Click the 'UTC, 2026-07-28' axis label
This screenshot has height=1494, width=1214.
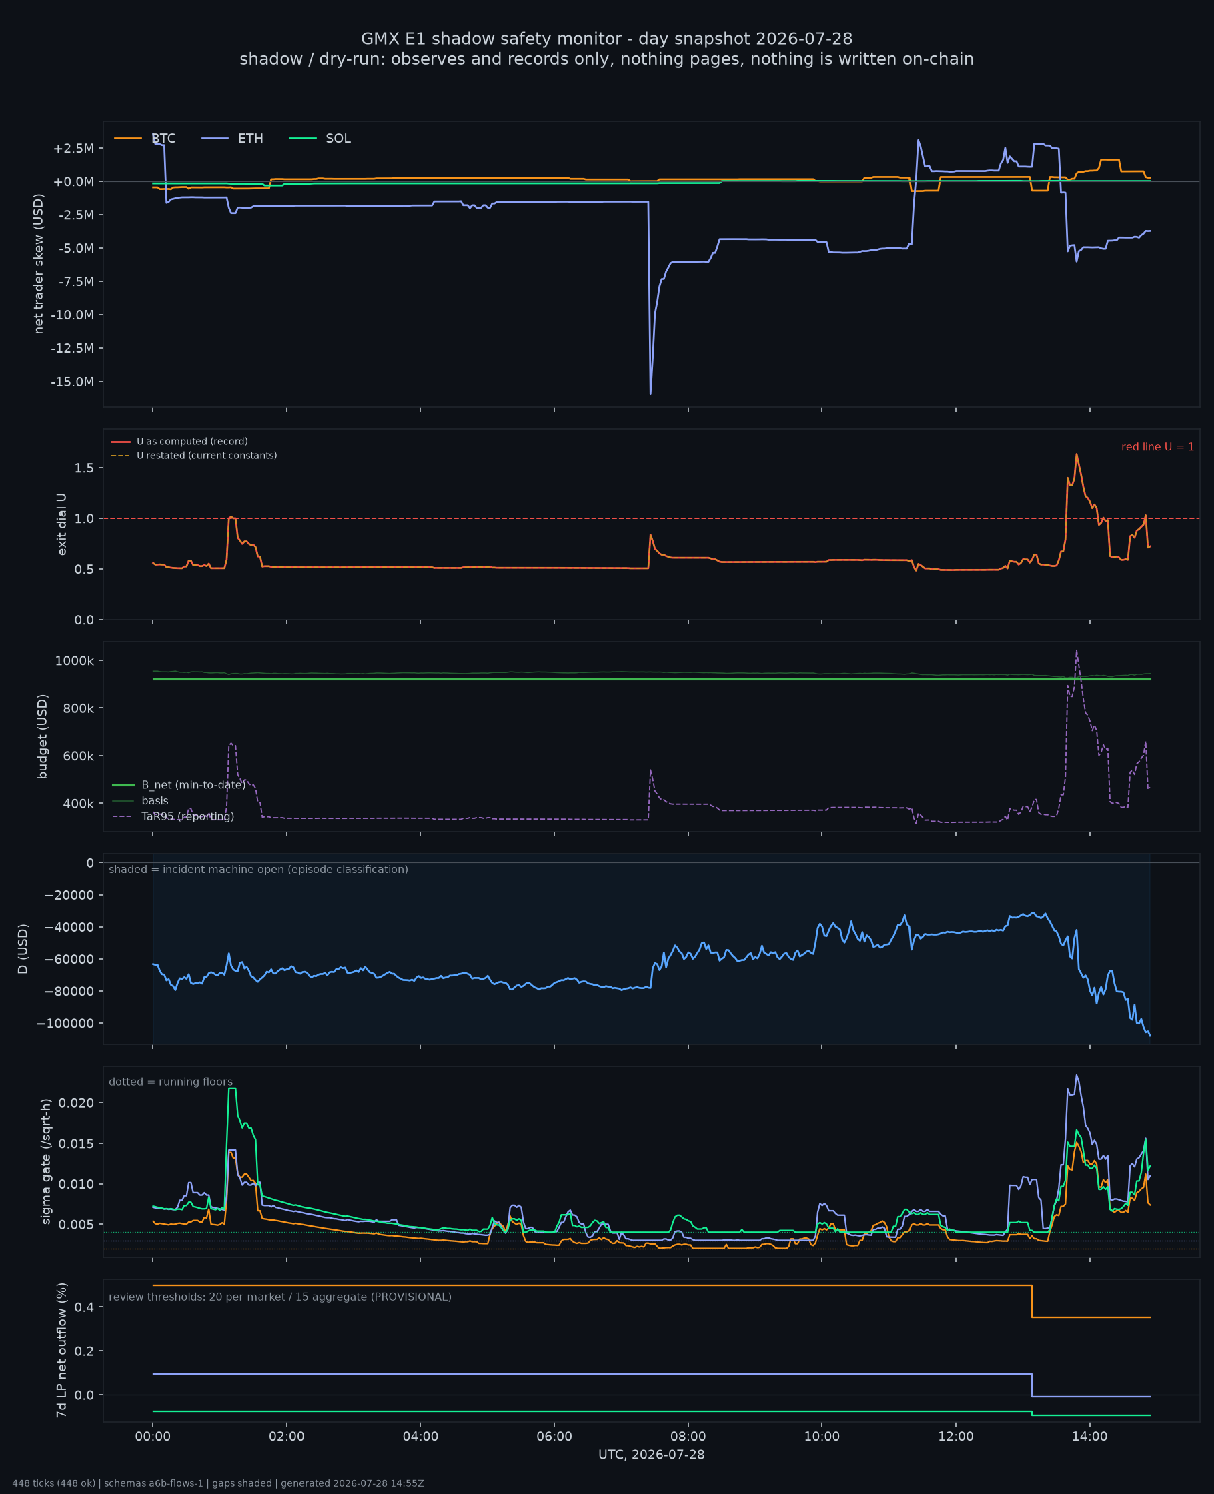tap(651, 1455)
